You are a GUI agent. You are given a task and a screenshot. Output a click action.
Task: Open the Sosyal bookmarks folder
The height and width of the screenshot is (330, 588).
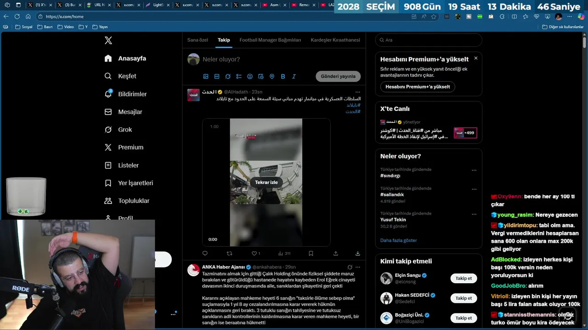pyautogui.click(x=24, y=27)
